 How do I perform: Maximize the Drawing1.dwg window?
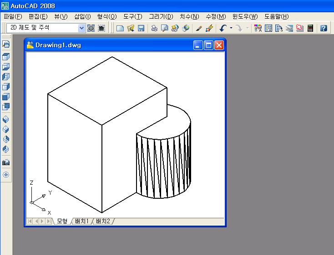tap(208, 45)
